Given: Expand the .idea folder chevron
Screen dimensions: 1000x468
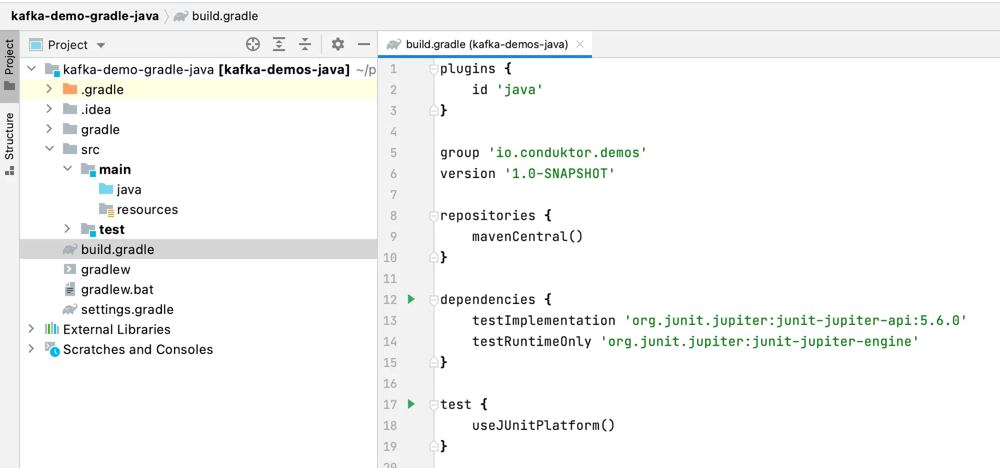Looking at the screenshot, I should pos(49,109).
